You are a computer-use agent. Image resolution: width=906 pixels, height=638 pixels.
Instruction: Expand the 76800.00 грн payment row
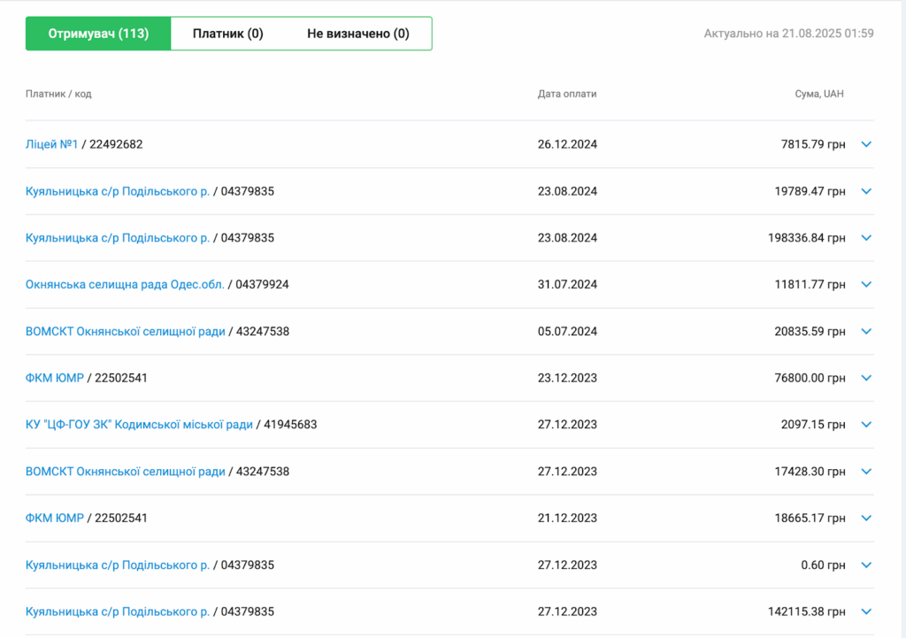pyautogui.click(x=866, y=378)
